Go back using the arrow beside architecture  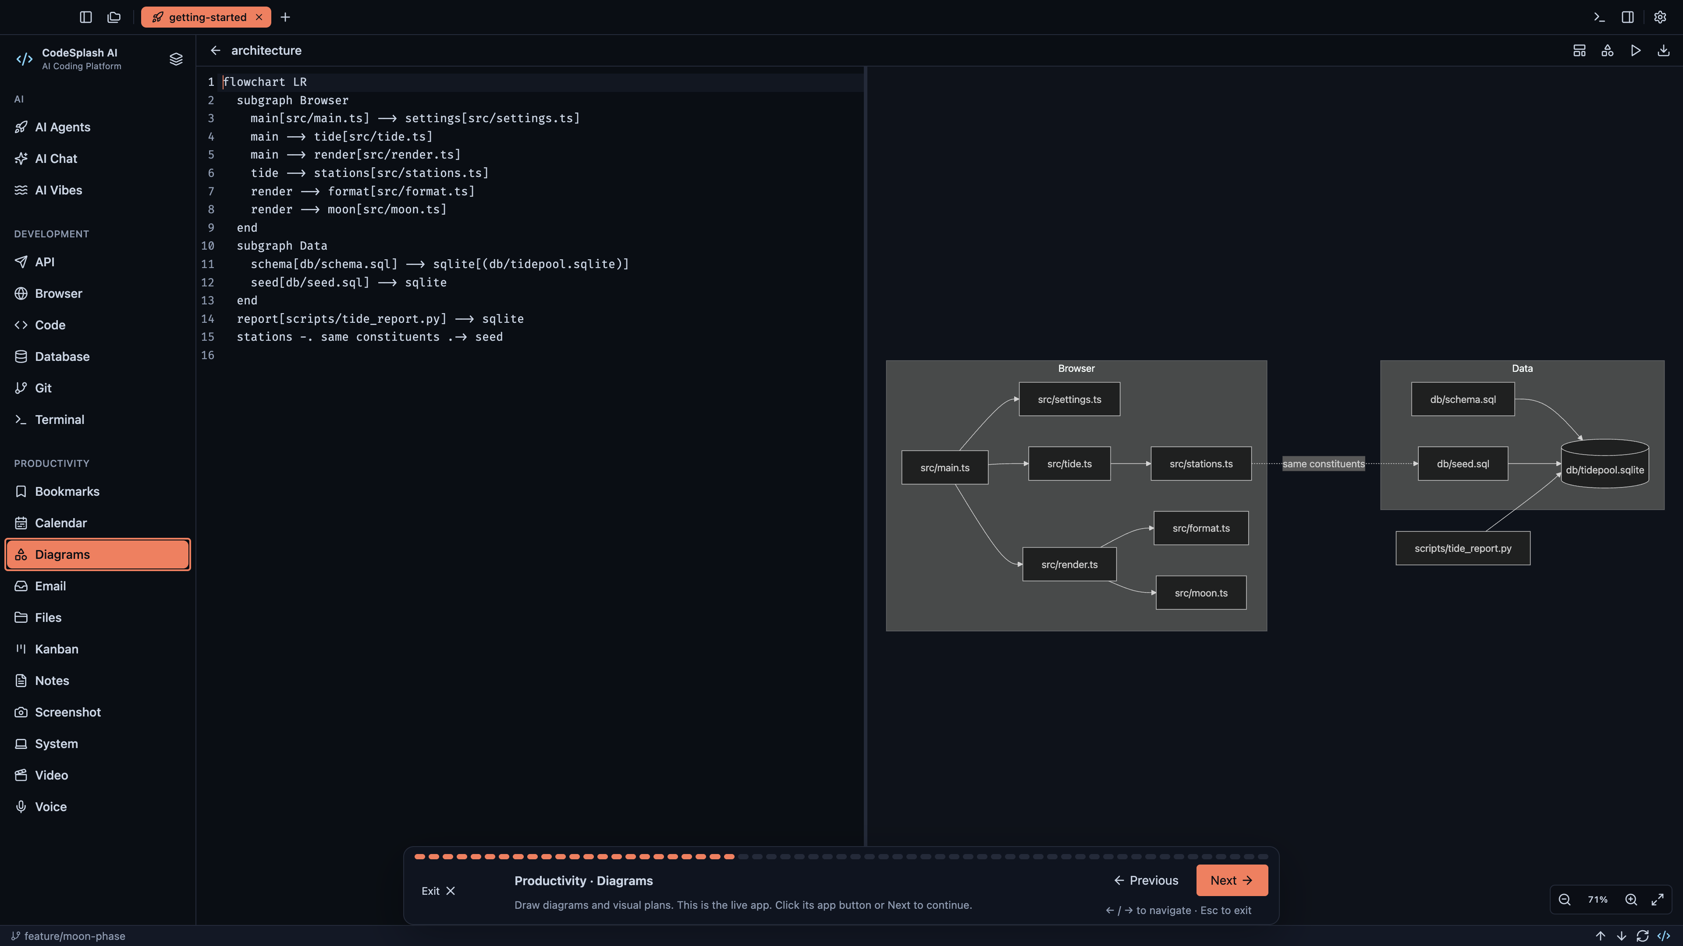point(216,50)
